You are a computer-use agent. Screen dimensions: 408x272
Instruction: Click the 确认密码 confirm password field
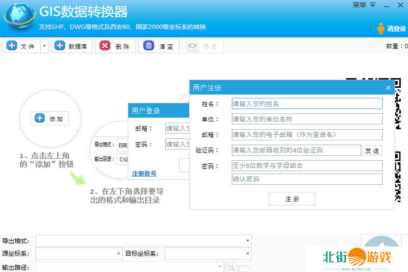[307, 179]
